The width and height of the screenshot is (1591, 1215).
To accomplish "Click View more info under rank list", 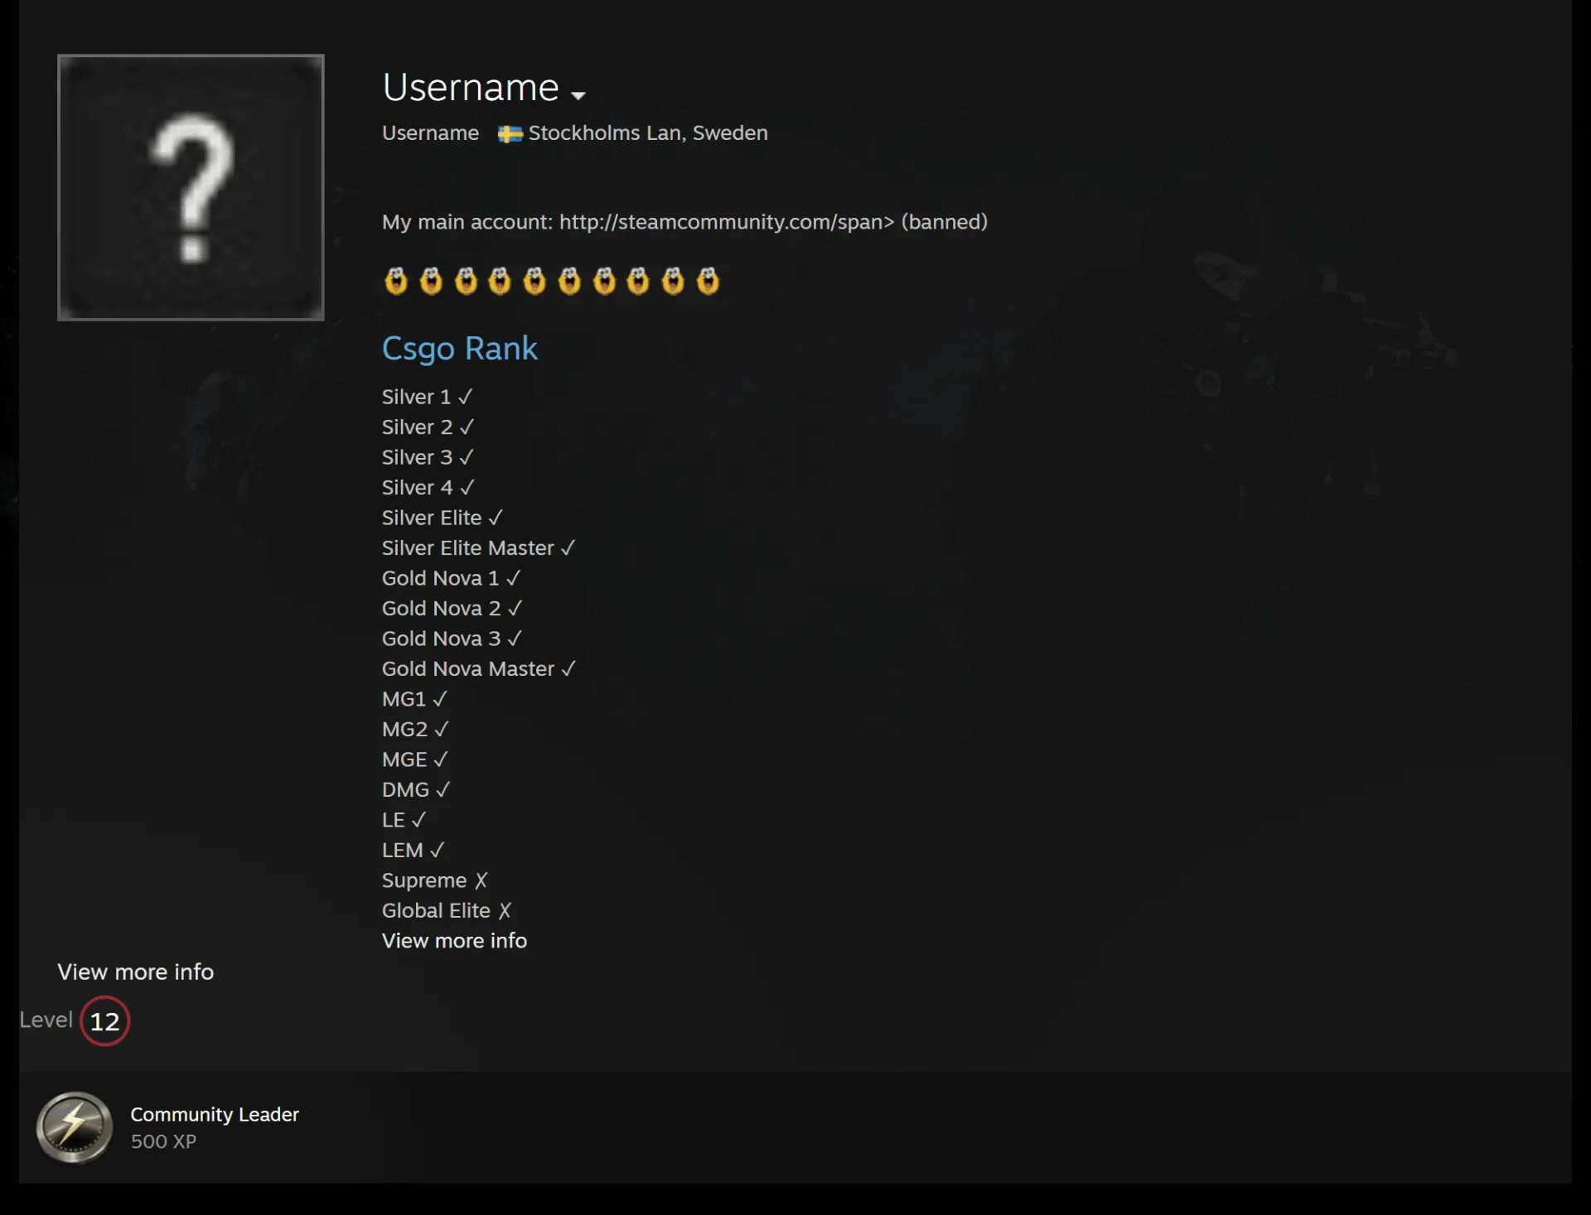I will click(454, 941).
